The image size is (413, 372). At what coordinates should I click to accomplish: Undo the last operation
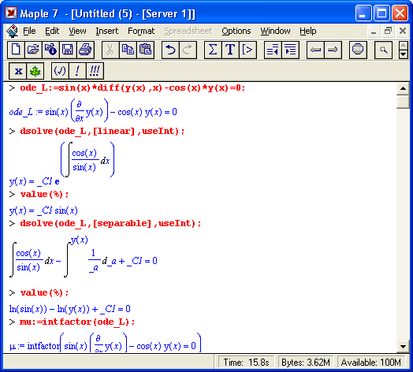point(170,50)
